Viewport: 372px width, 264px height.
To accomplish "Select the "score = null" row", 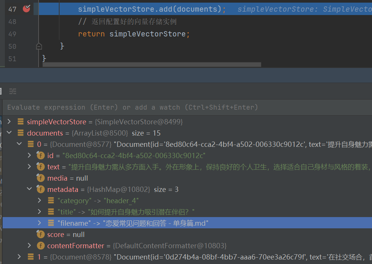I will [x=187, y=234].
